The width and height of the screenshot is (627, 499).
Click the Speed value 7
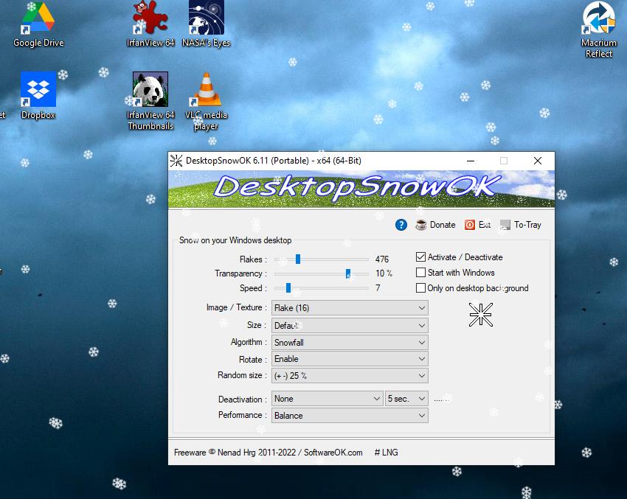point(378,288)
